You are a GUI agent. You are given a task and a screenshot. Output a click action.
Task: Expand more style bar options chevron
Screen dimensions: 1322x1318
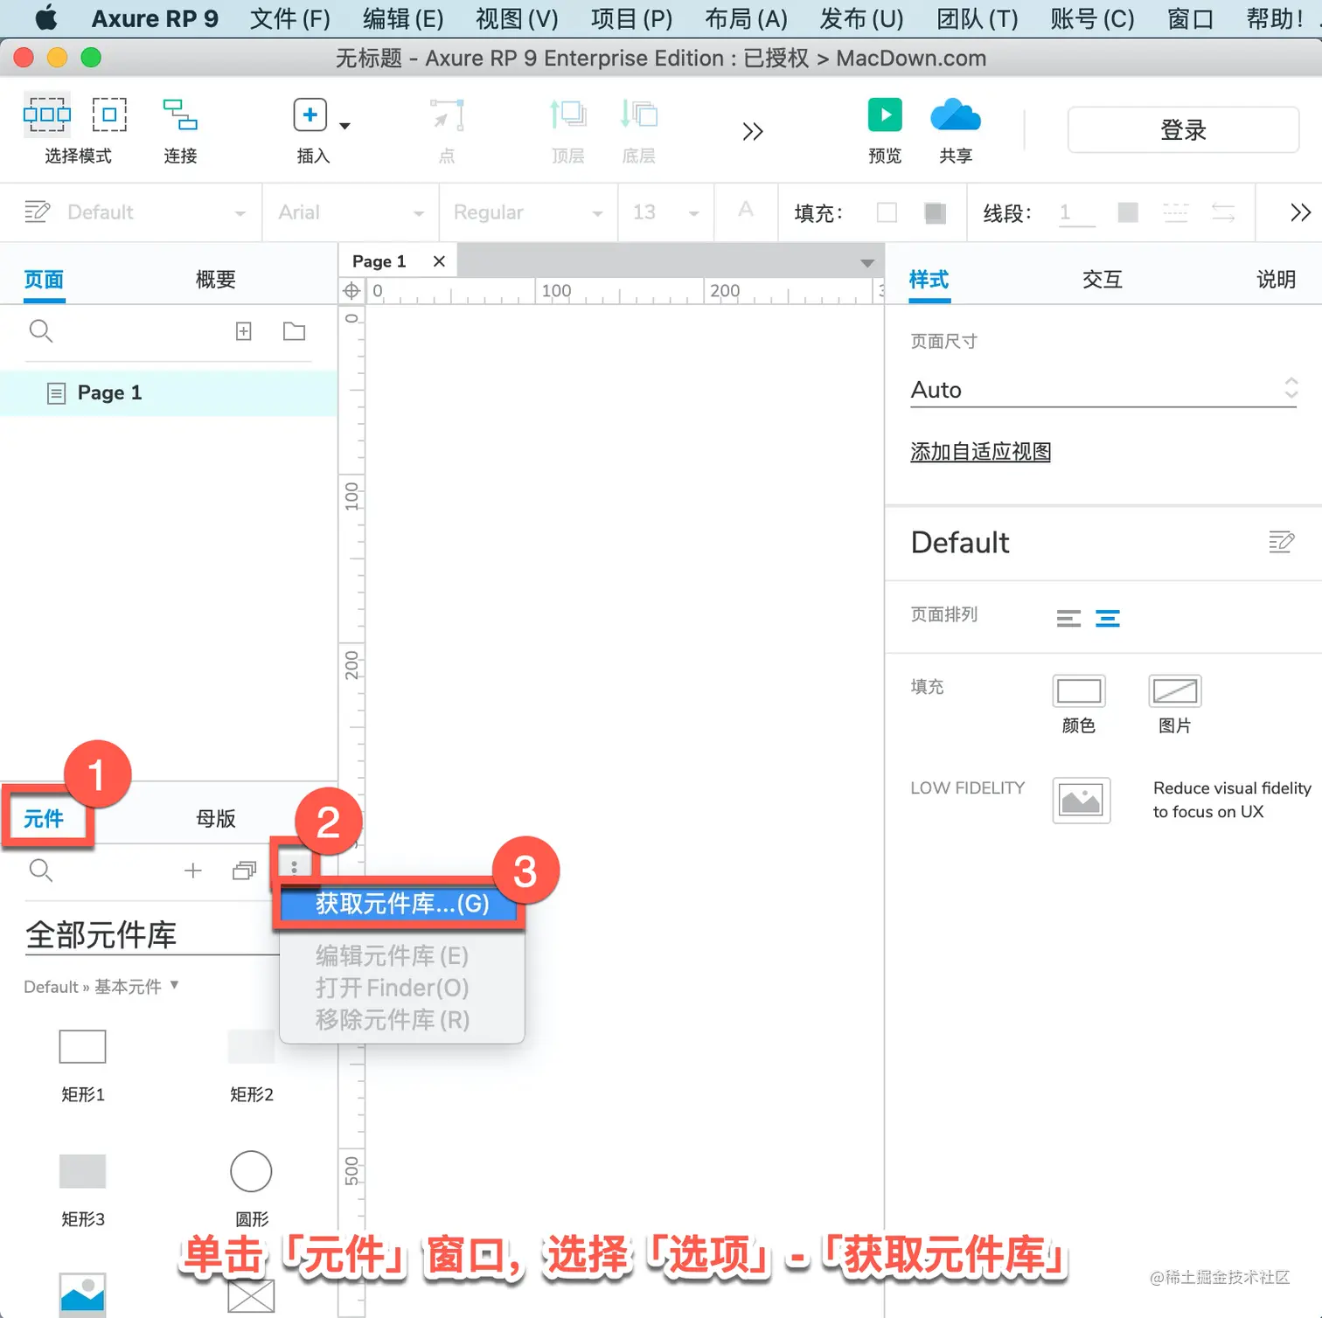(x=1300, y=212)
